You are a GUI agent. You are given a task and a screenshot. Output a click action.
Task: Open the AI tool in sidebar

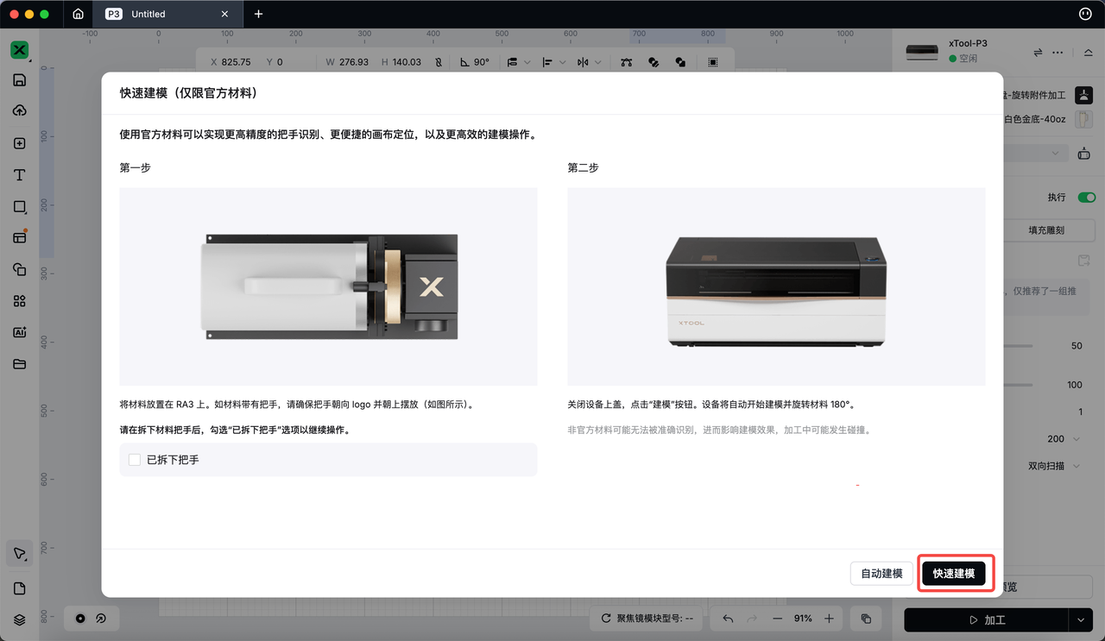coord(19,332)
